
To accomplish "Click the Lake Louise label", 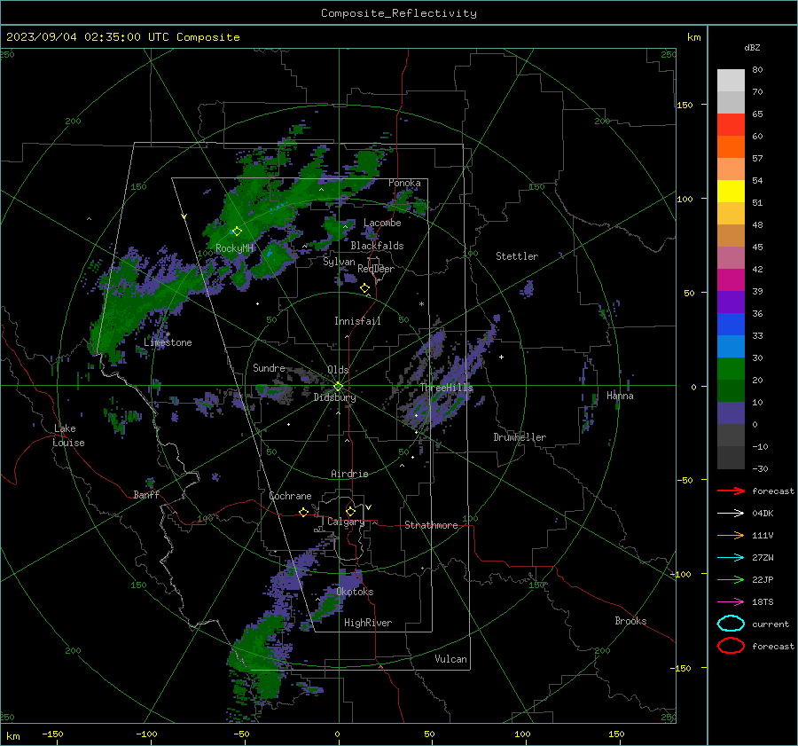I will (68, 436).
